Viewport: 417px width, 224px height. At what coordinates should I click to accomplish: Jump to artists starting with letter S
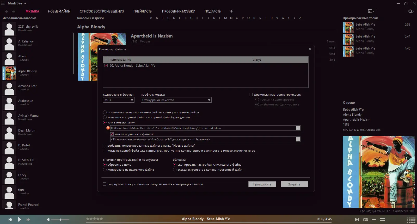(x=260, y=18)
